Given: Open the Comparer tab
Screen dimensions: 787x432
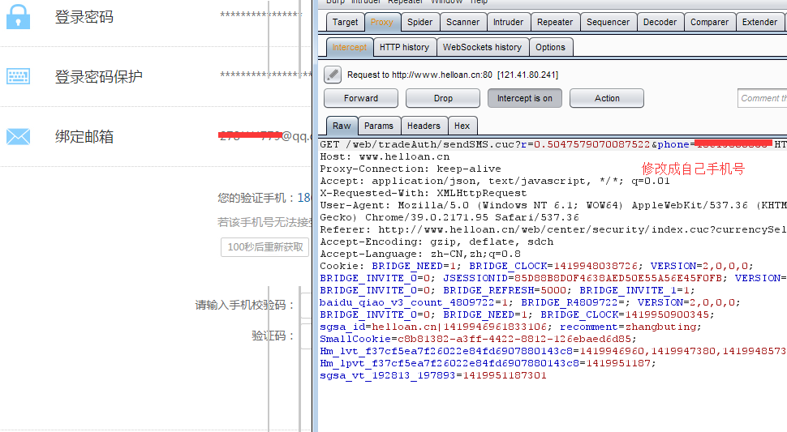Looking at the screenshot, I should (709, 22).
